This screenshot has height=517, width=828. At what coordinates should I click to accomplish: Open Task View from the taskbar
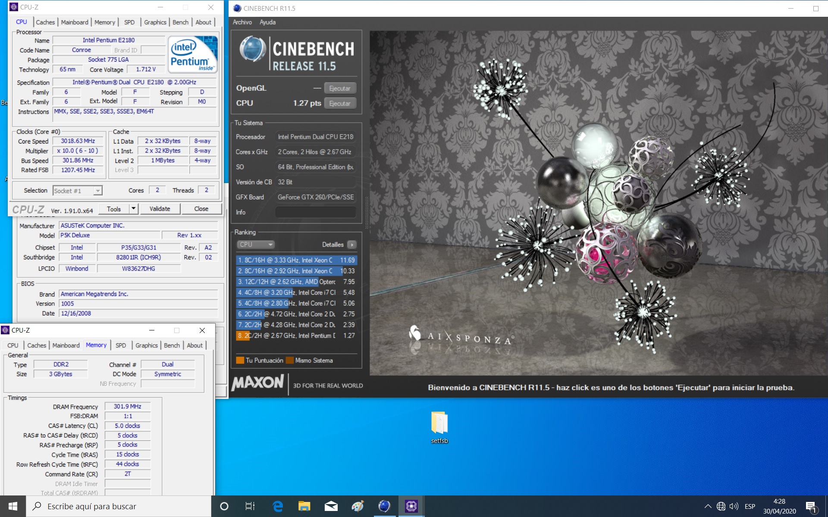point(250,506)
